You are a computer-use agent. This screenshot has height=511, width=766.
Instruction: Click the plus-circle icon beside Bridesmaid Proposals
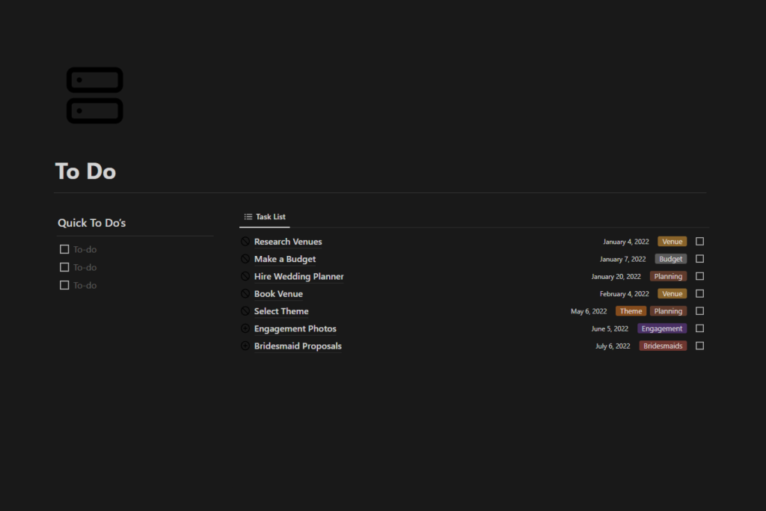pos(245,346)
